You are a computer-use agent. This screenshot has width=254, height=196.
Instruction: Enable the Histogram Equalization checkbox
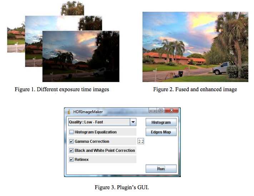tap(71, 132)
